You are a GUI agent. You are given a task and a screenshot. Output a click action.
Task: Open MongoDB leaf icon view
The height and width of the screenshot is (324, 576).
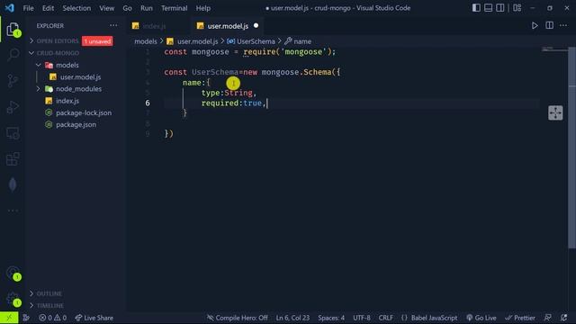[13, 184]
